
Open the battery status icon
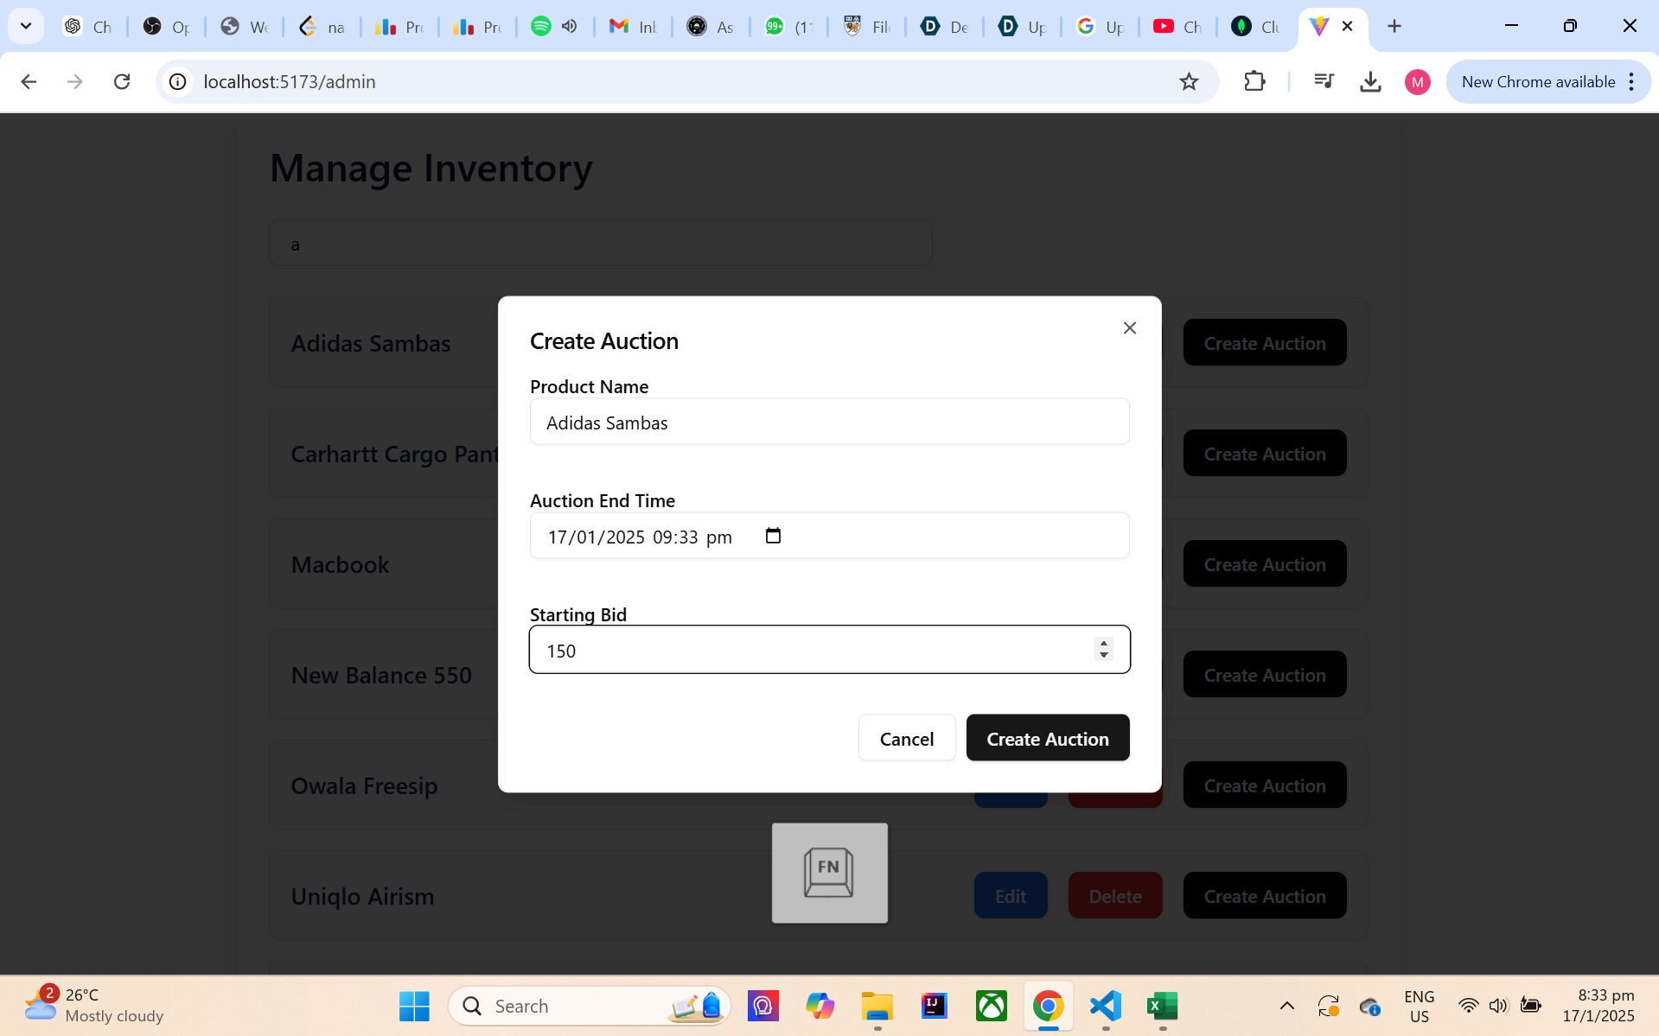(1530, 1006)
